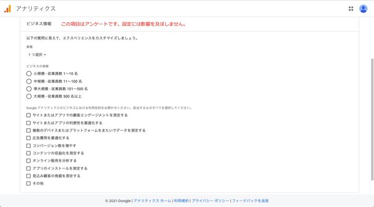Check 複数のデバイスまたはプラットフォームをまたいでデータを測定する
The width and height of the screenshot is (374, 207).
(x=29, y=130)
